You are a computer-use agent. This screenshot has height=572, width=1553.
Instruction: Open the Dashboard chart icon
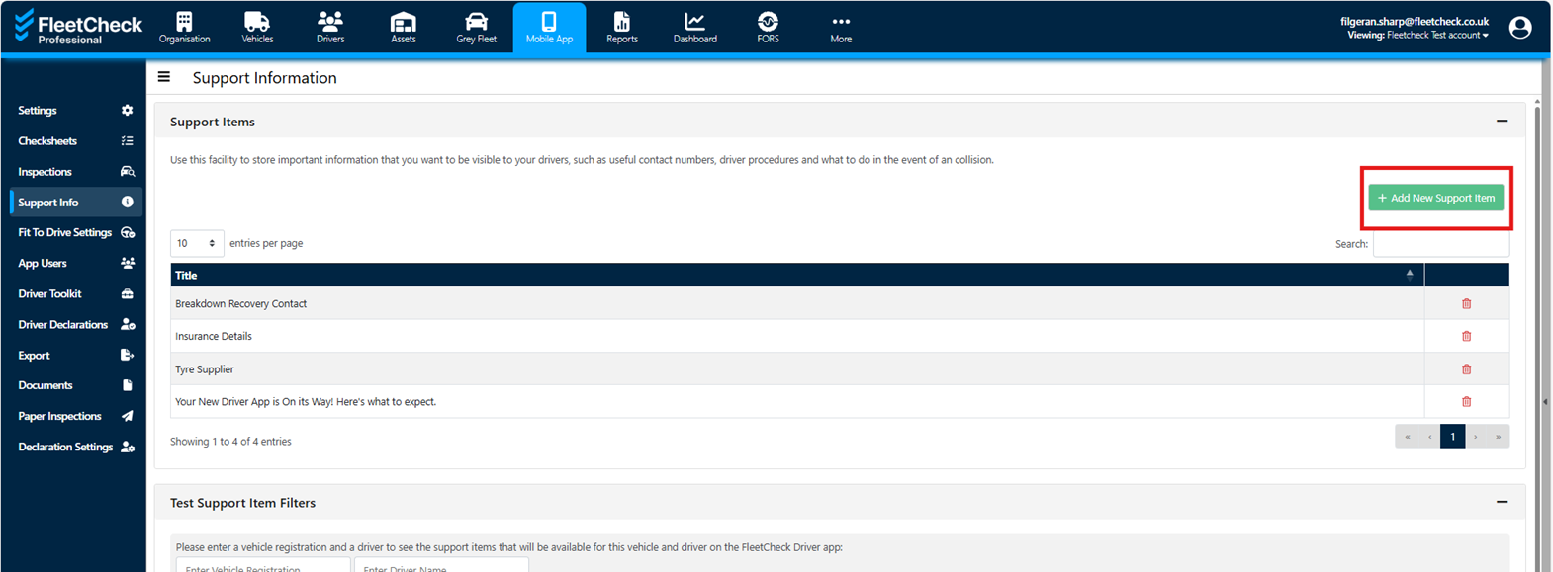(694, 22)
